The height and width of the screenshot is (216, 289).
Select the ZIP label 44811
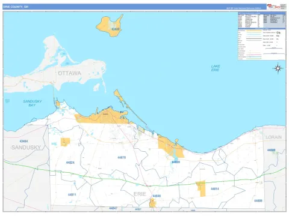tap(72, 194)
